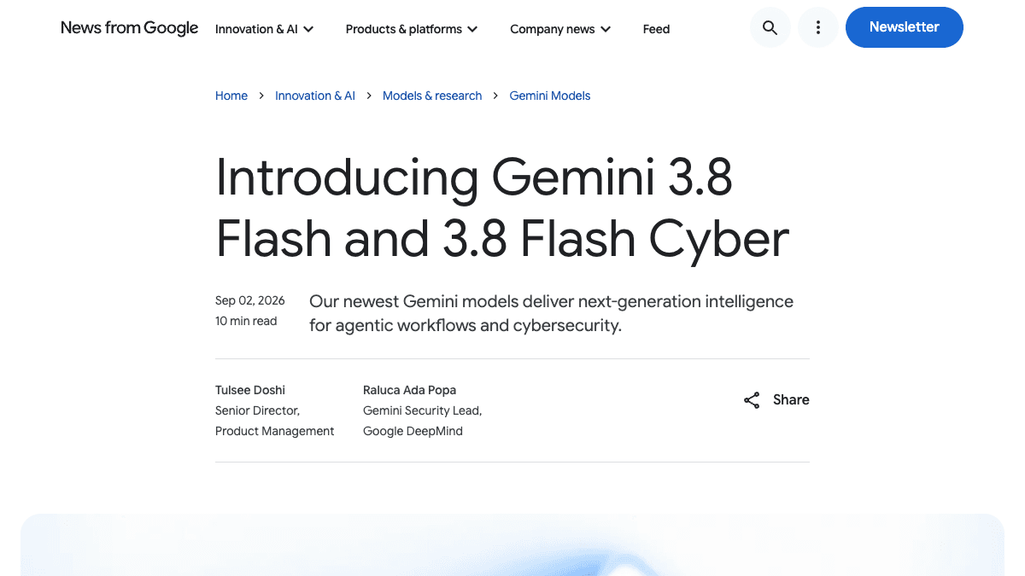The image size is (1025, 576).
Task: Click the News from Google logo
Action: (130, 28)
